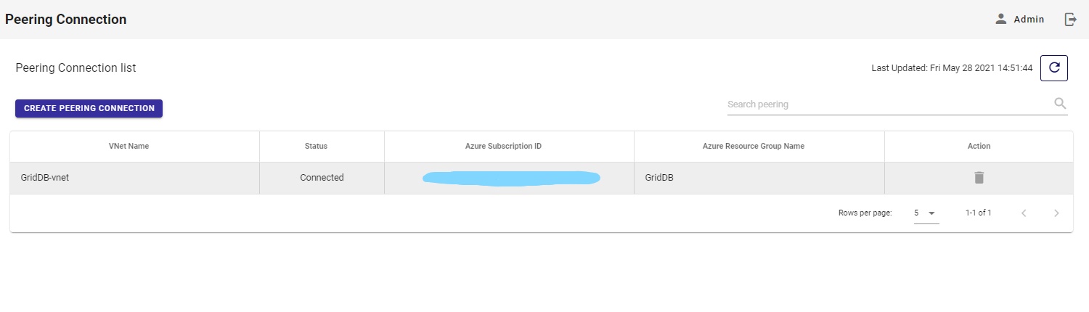Click the Status column header
This screenshot has width=1089, height=312.
click(316, 146)
